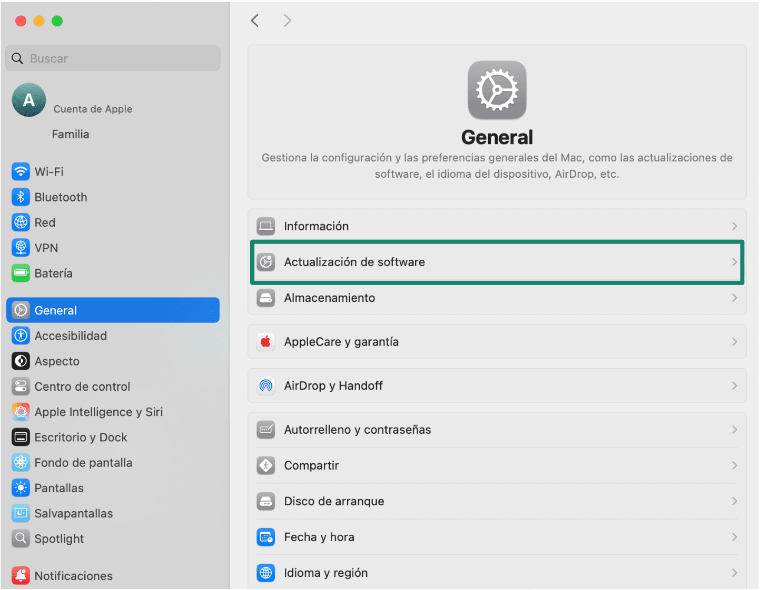Click inside the Buscar search field
Screen dimensions: 760x590
[x=113, y=58]
